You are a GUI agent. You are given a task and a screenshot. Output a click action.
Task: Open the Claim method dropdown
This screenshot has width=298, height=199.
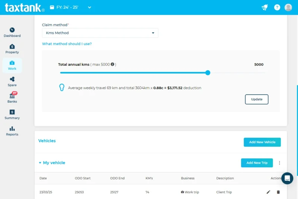click(100, 33)
